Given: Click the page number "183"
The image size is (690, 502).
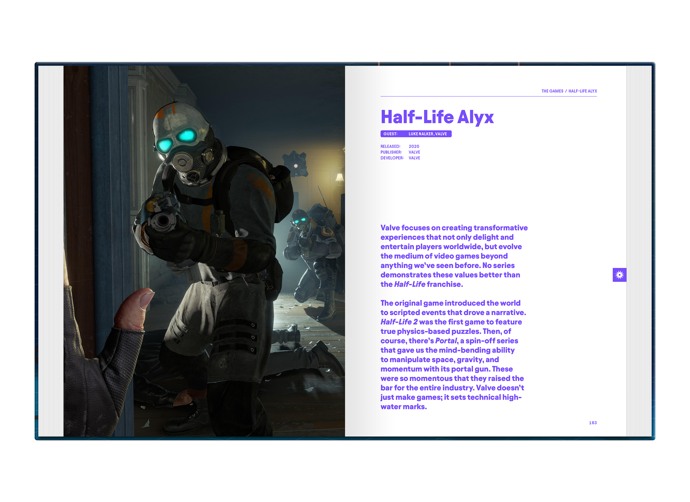Looking at the screenshot, I should (x=593, y=422).
